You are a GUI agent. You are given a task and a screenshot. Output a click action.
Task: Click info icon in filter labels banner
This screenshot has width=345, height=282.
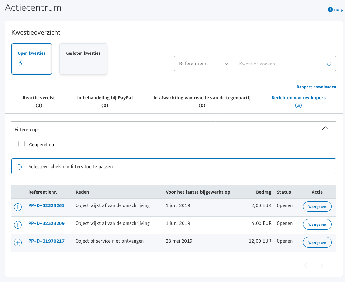click(19, 167)
